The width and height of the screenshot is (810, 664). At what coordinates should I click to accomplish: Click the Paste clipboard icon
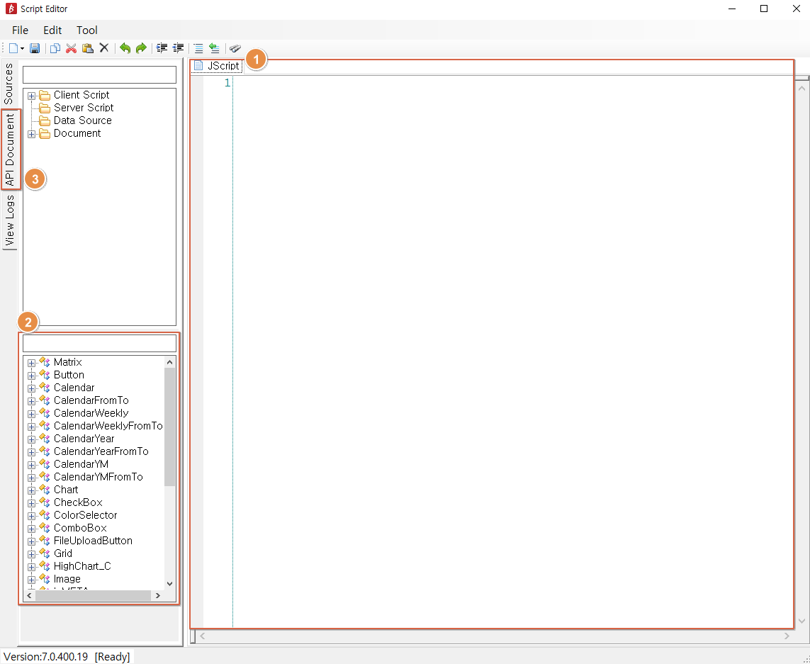[x=87, y=48]
